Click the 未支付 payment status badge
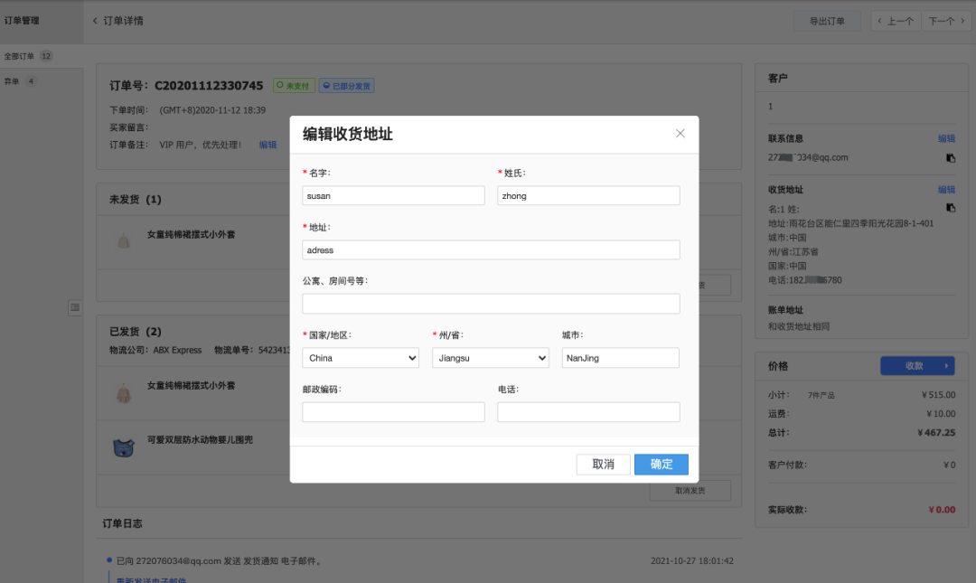 pos(293,85)
